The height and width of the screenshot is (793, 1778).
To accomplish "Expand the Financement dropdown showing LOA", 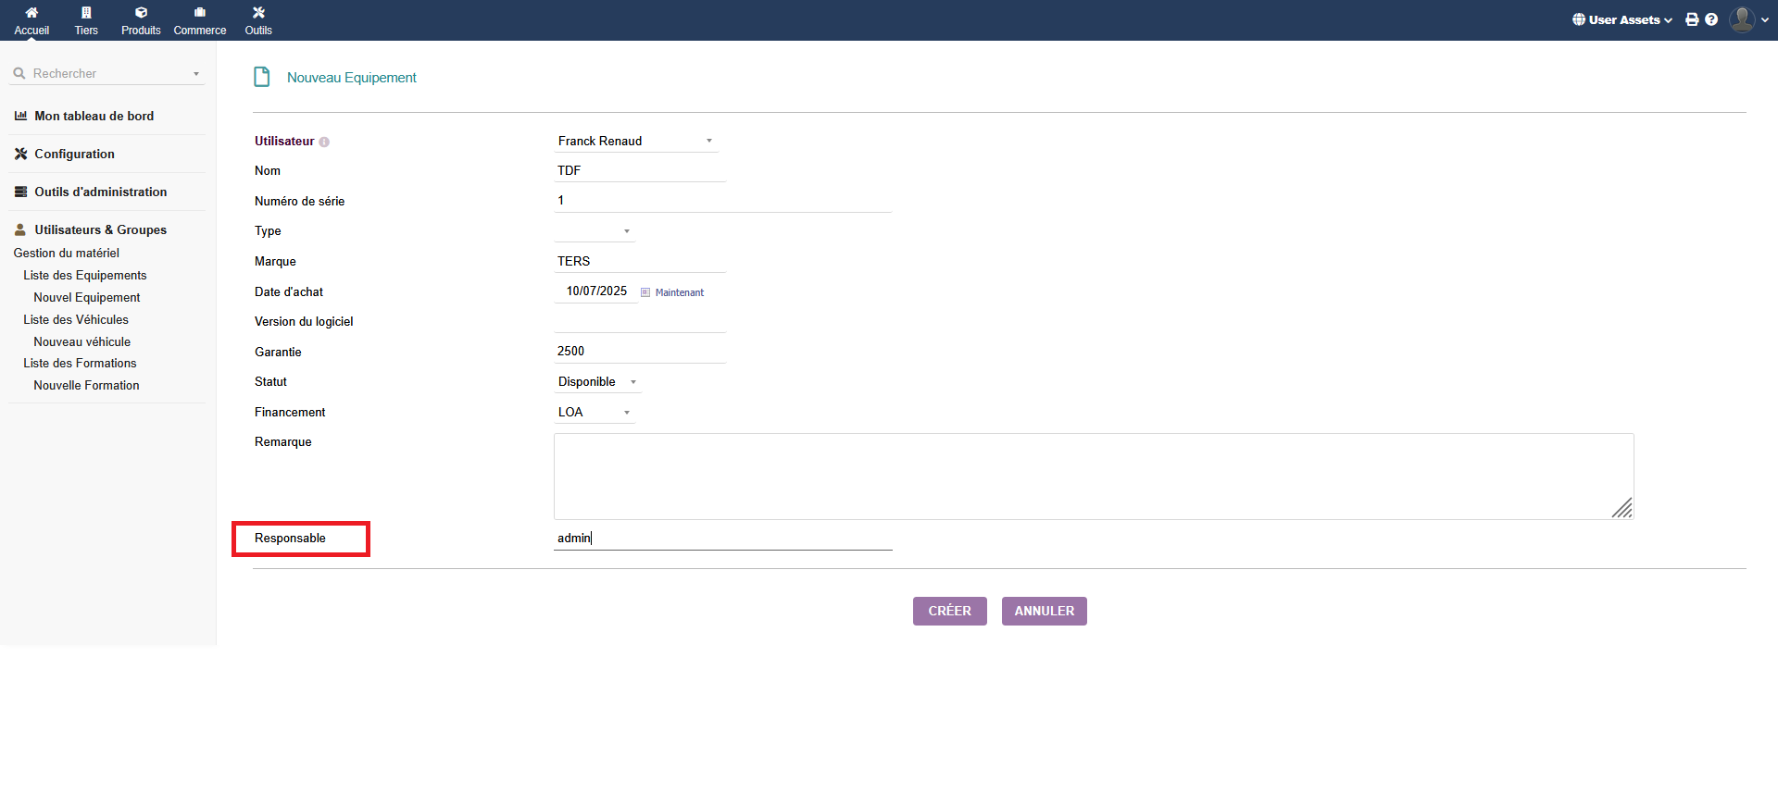I will point(595,413).
